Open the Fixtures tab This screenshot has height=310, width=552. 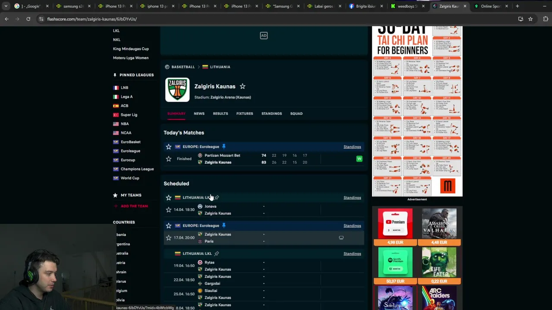[x=245, y=114]
